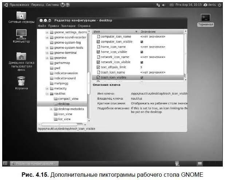
Task: Click the key list vertical scrollbar
Action: (x=185, y=54)
